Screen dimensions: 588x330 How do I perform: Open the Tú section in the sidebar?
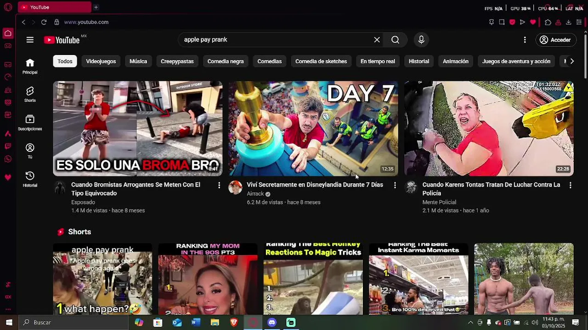coord(30,151)
